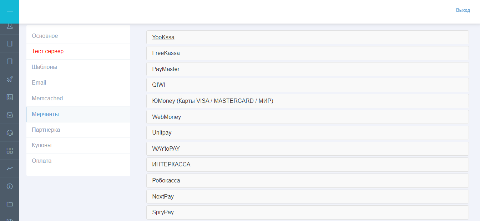The width and height of the screenshot is (480, 221).
Task: Open the four-squares grid icon
Action: pos(10,151)
